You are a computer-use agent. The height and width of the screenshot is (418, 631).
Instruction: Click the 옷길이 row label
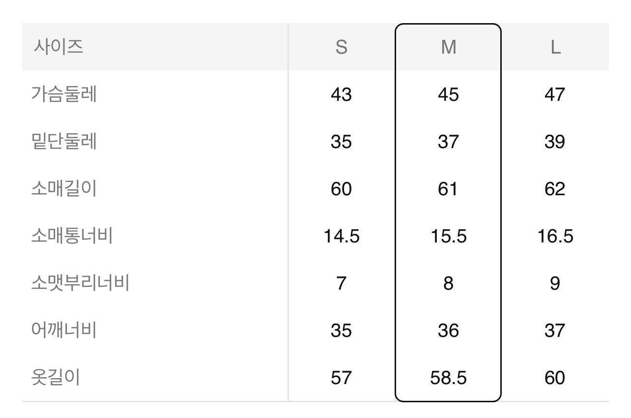coord(56,377)
